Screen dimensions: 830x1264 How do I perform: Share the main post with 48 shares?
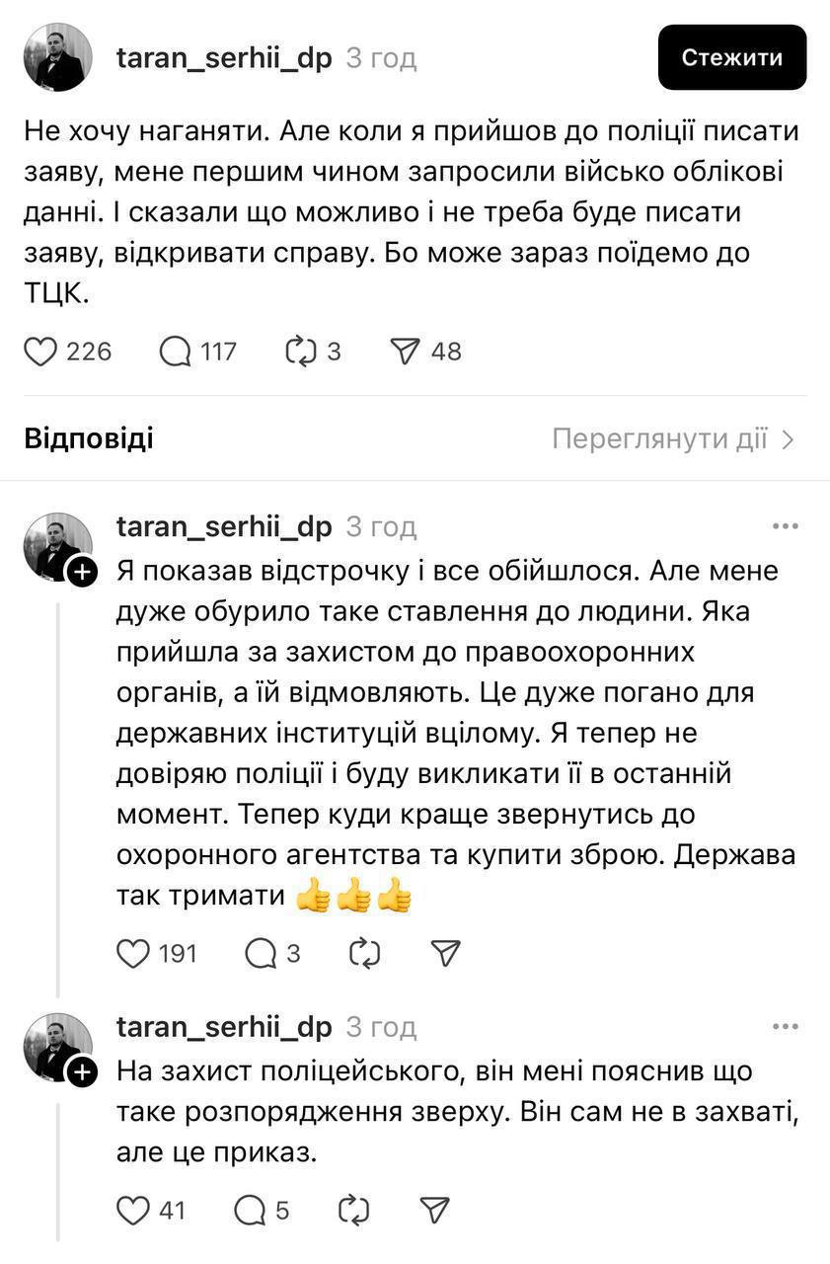tap(406, 352)
